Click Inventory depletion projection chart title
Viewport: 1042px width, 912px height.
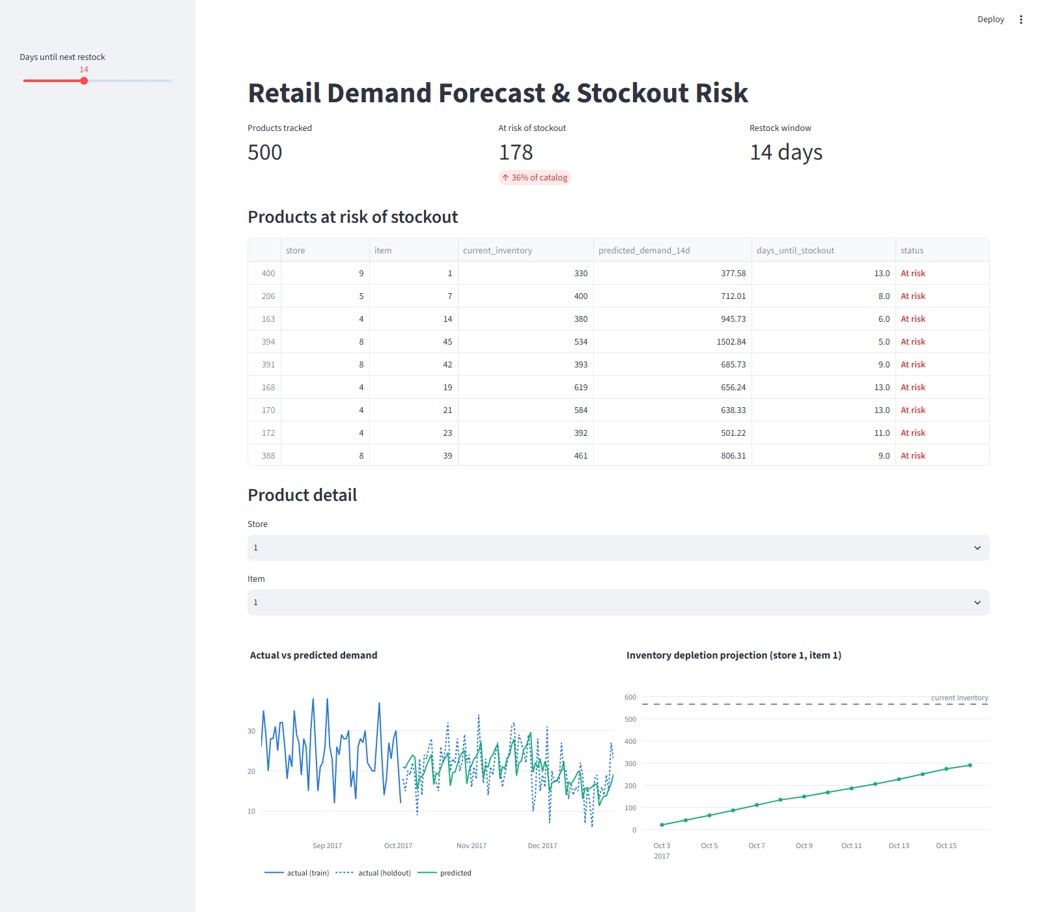(x=734, y=655)
